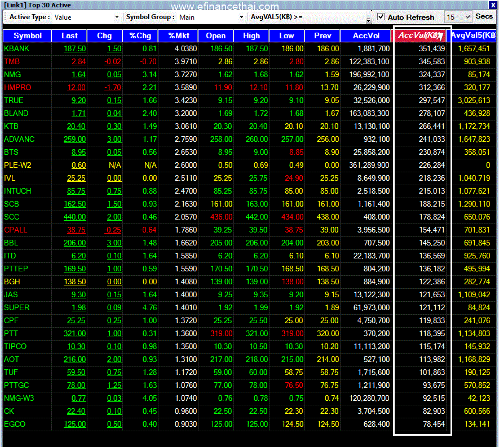
Task: Select the HMPRO symbol
Action: pos(17,88)
